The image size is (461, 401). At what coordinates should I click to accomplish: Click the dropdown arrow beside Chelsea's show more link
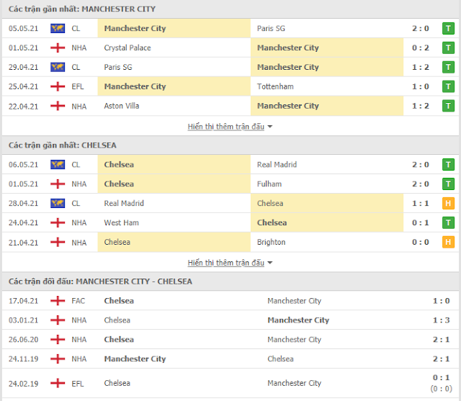270,263
